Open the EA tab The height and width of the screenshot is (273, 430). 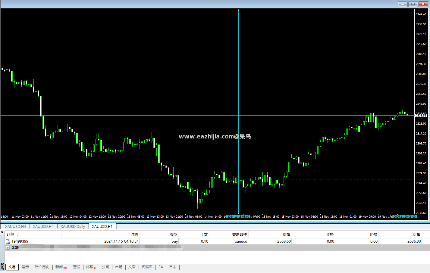pos(161,267)
